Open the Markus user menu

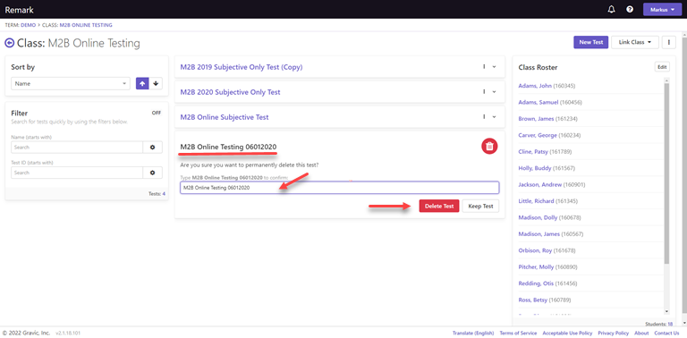[x=662, y=10]
